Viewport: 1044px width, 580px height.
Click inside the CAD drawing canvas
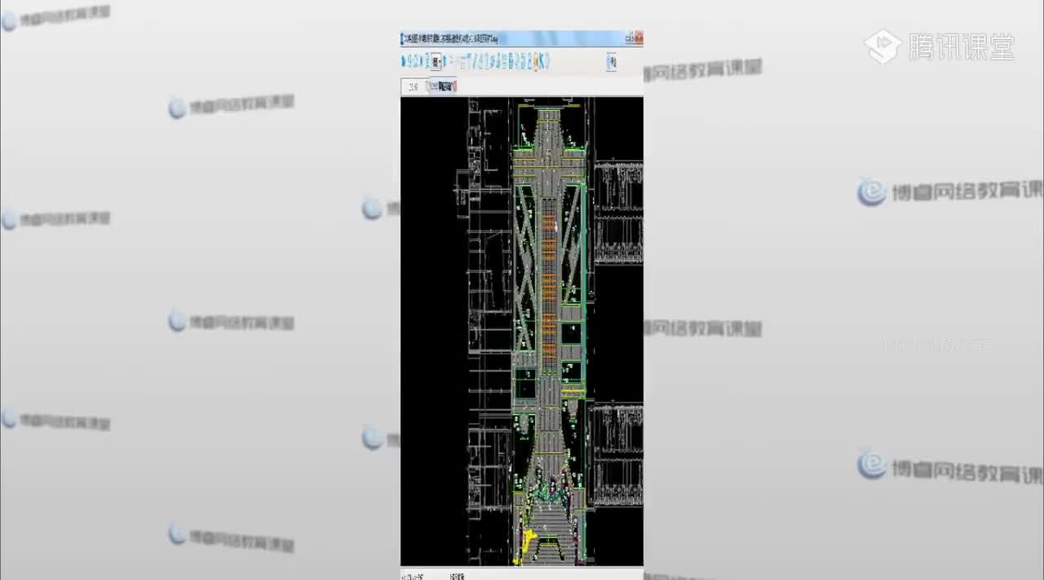point(522,332)
